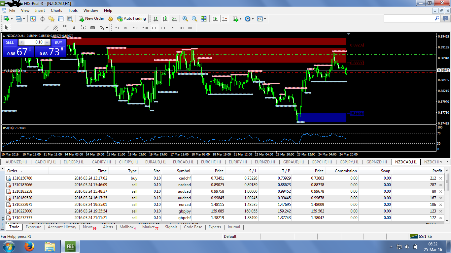Expand the Templates dropdown arrow
The width and height of the screenshot is (451, 253).
pyautogui.click(x=265, y=19)
